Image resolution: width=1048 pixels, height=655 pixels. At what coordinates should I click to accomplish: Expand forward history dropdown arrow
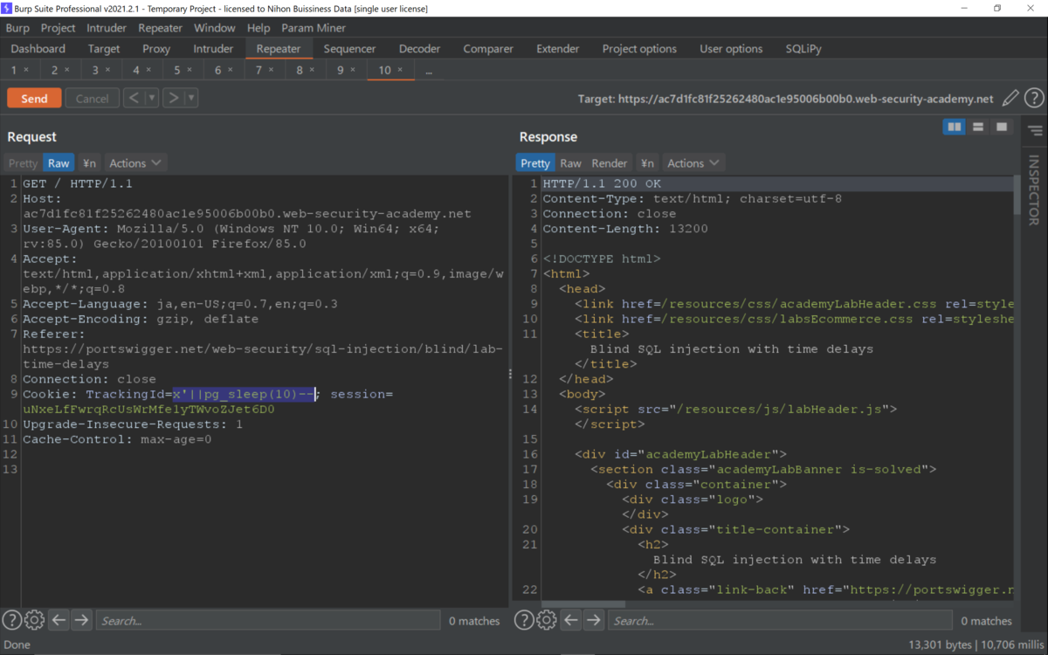[191, 98]
